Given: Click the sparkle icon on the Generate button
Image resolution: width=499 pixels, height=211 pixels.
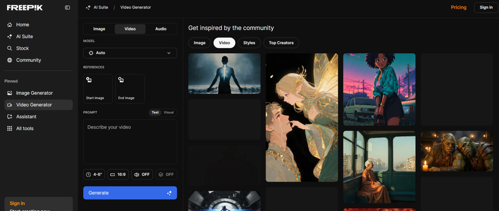Looking at the screenshot, I should tap(169, 193).
